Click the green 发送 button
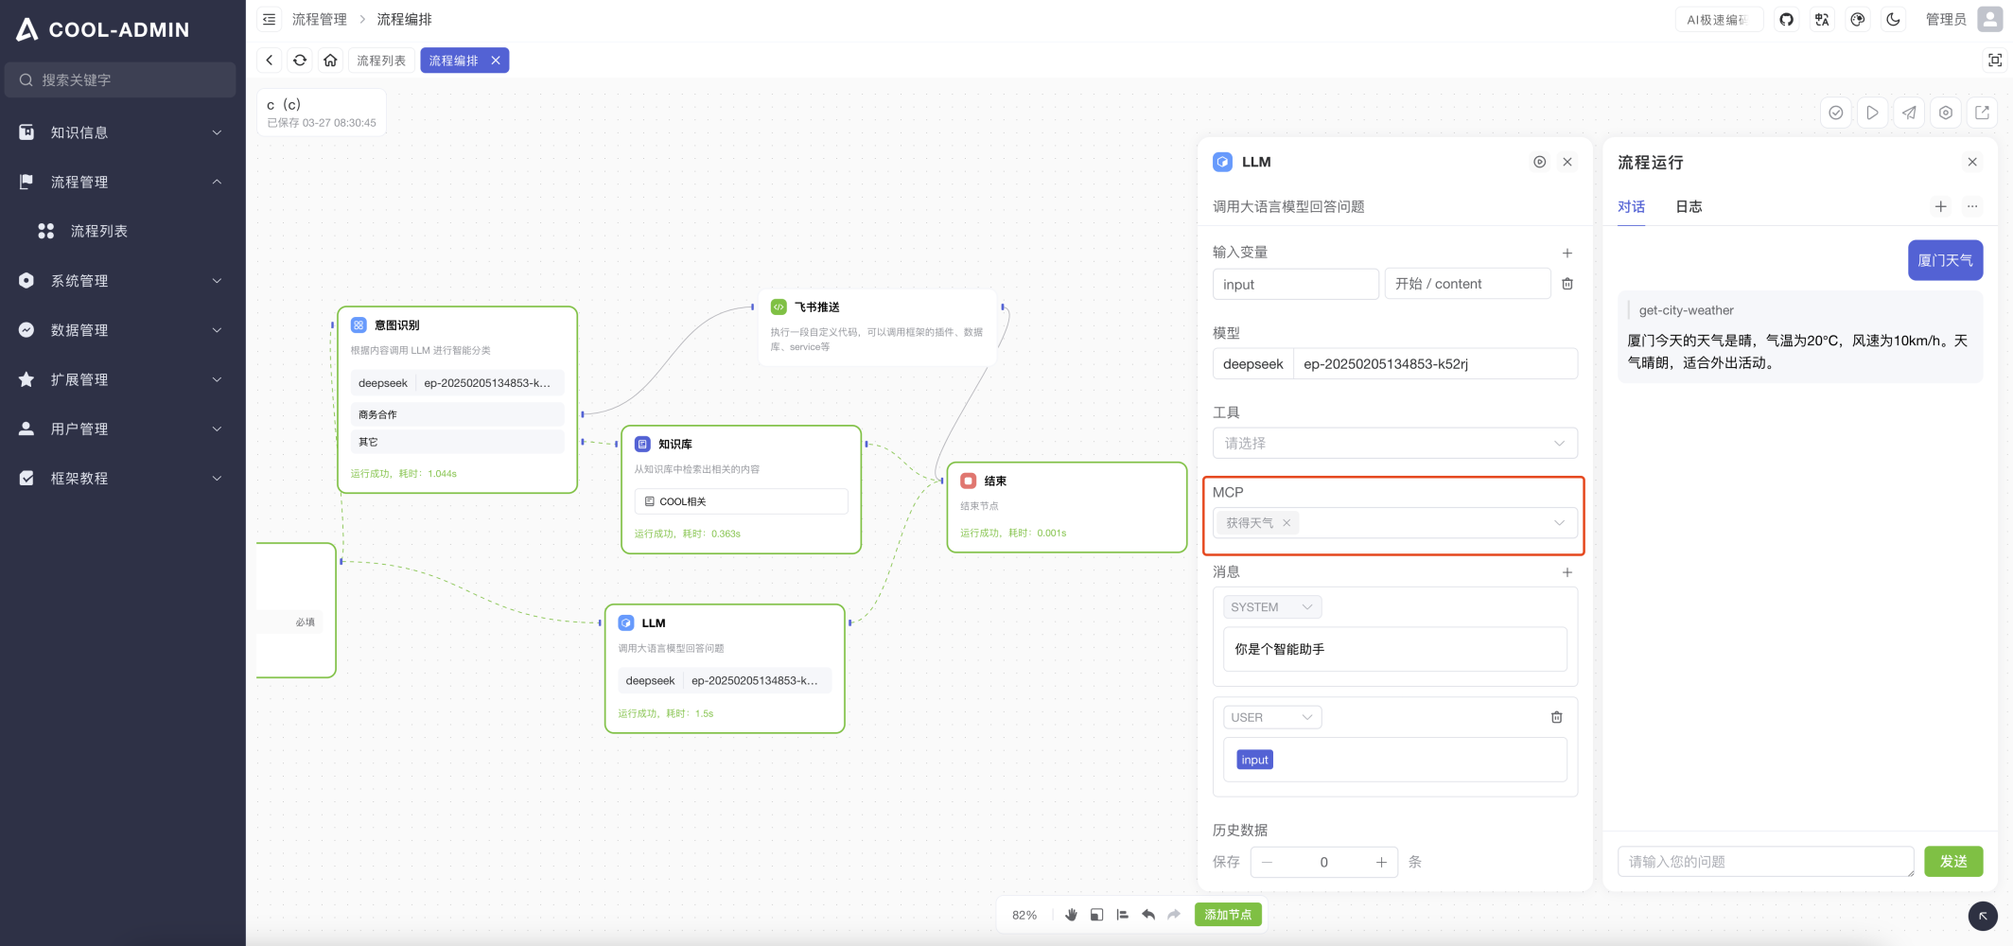 (1953, 862)
